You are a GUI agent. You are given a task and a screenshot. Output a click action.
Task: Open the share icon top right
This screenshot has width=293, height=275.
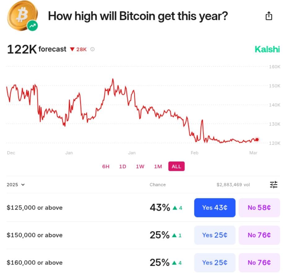(x=269, y=16)
